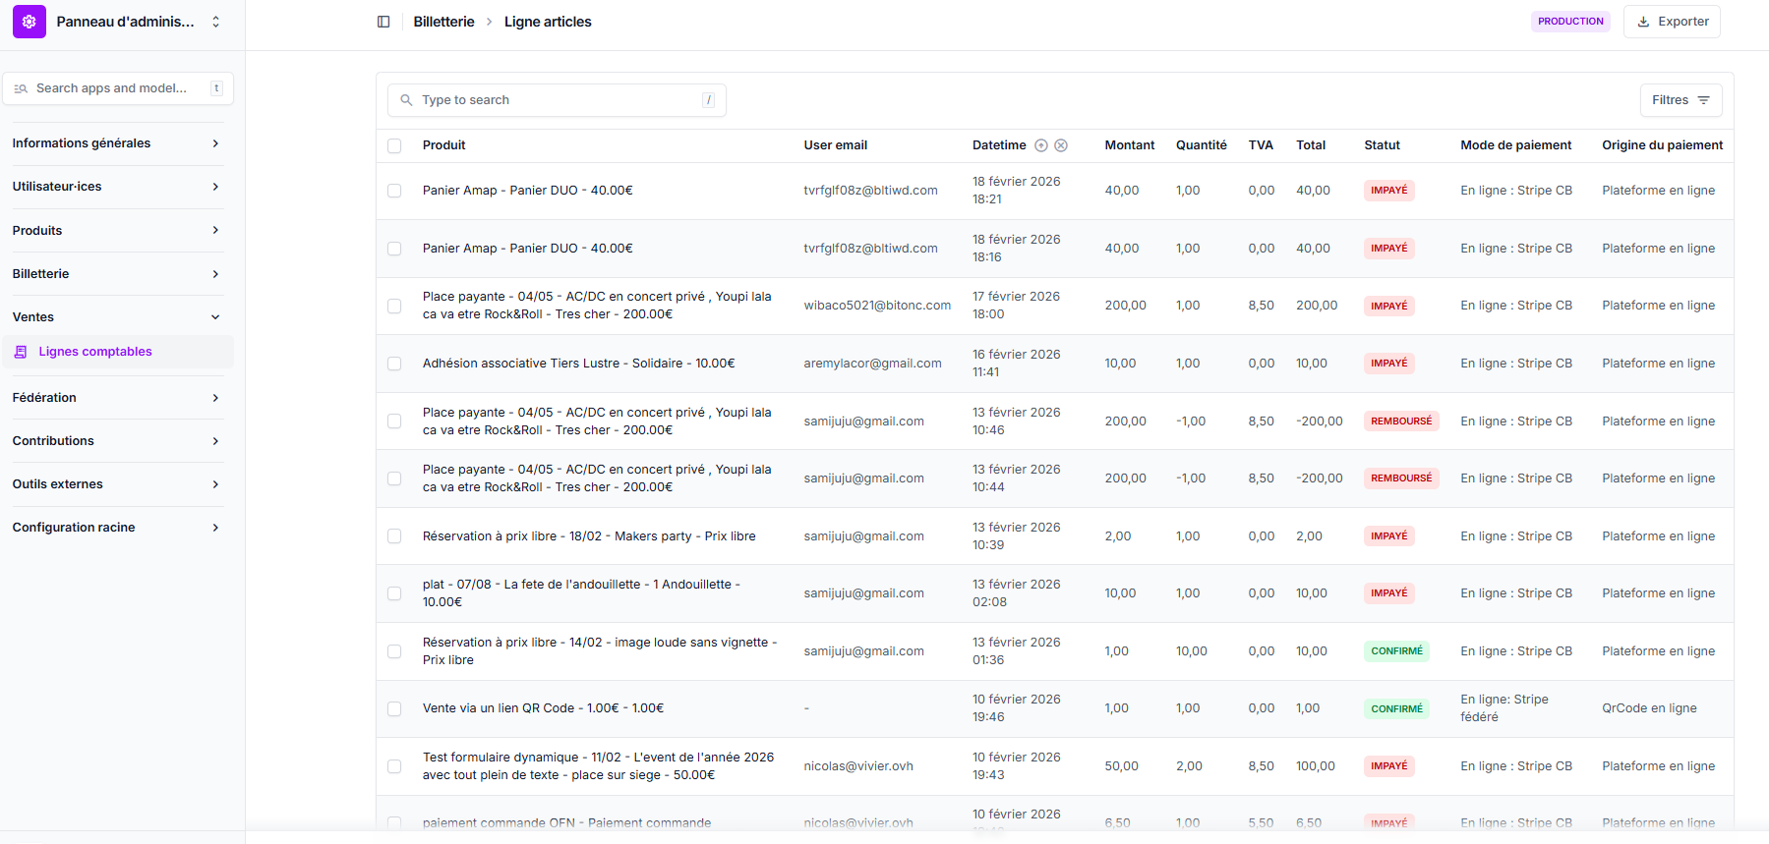The height and width of the screenshot is (844, 1769).
Task: Click the magnifier icon in table search
Action: pos(406,100)
